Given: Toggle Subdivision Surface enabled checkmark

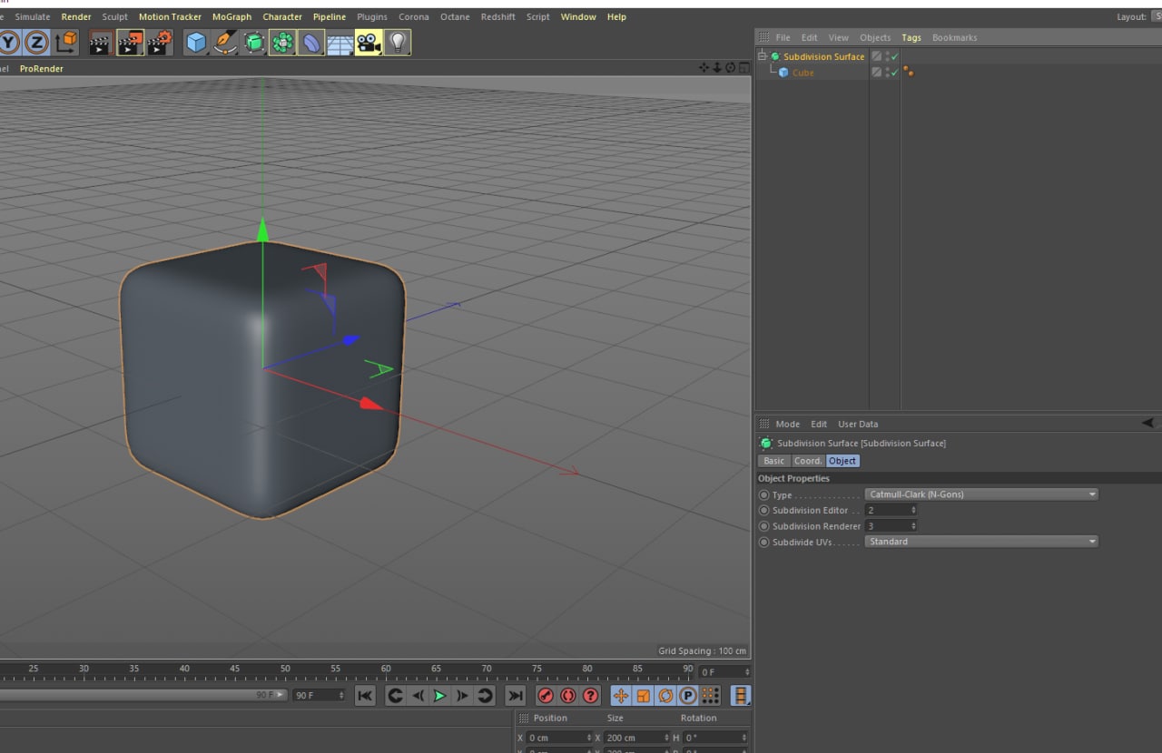Looking at the screenshot, I should click(x=894, y=56).
